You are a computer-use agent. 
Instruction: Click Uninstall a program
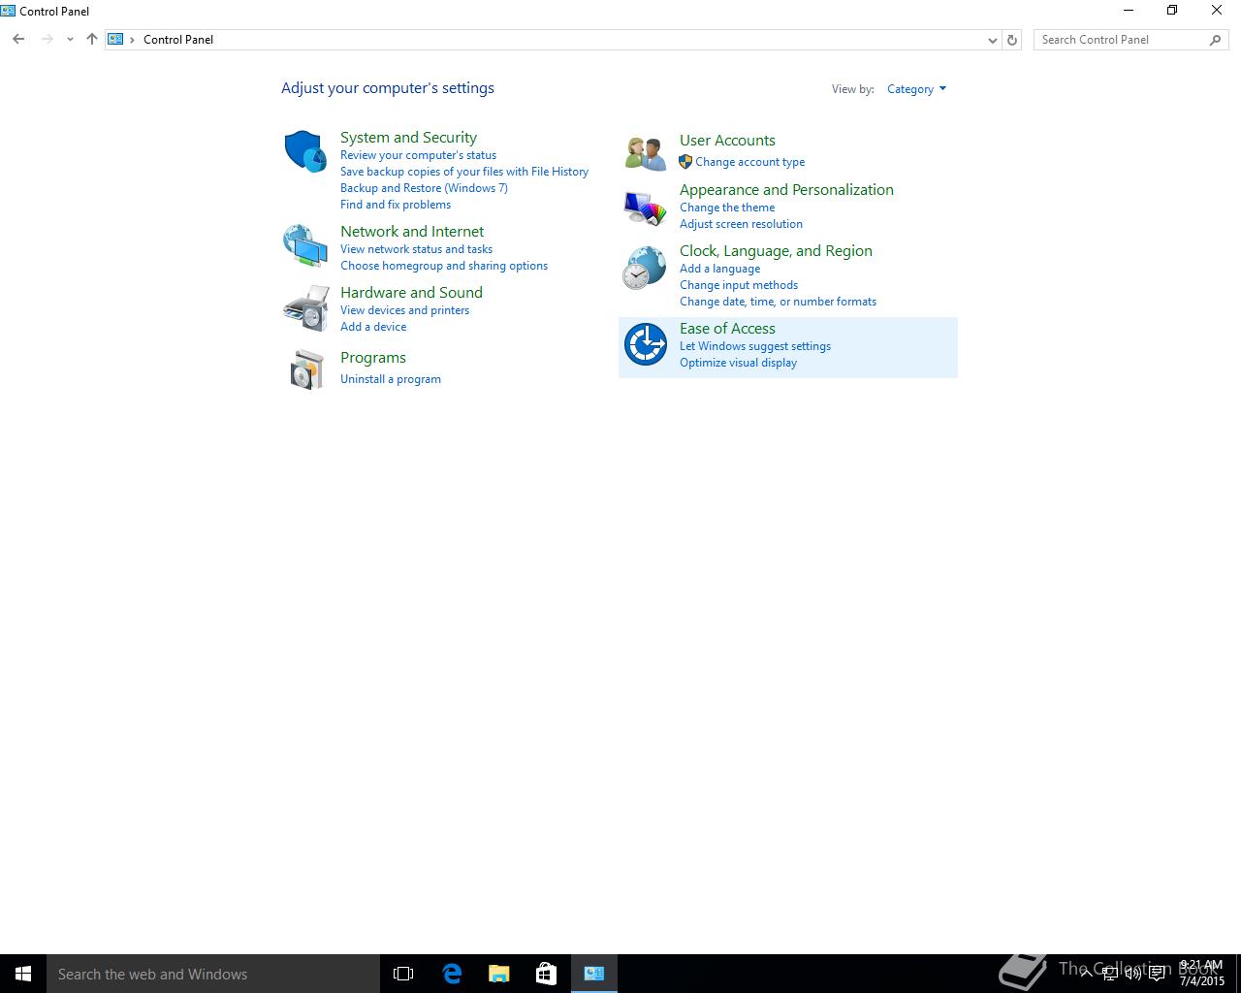click(x=391, y=379)
